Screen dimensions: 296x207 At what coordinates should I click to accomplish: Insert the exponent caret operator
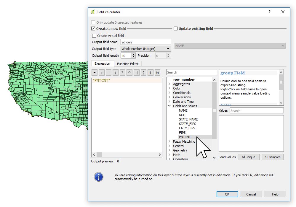(x=129, y=72)
